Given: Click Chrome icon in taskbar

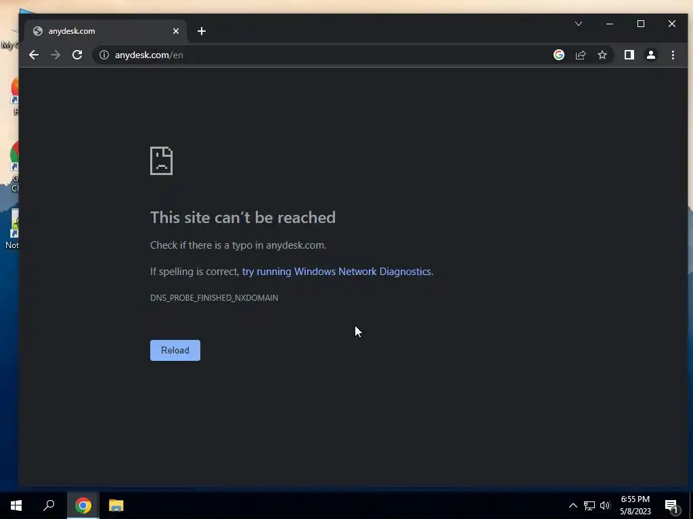Looking at the screenshot, I should click(x=83, y=505).
